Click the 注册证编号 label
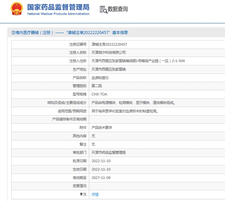 coord(78,44)
